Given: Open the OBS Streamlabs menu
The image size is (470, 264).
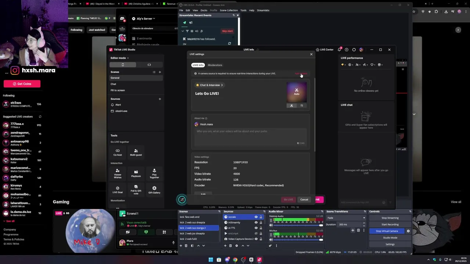Looking at the screenshot, I should [263, 10].
